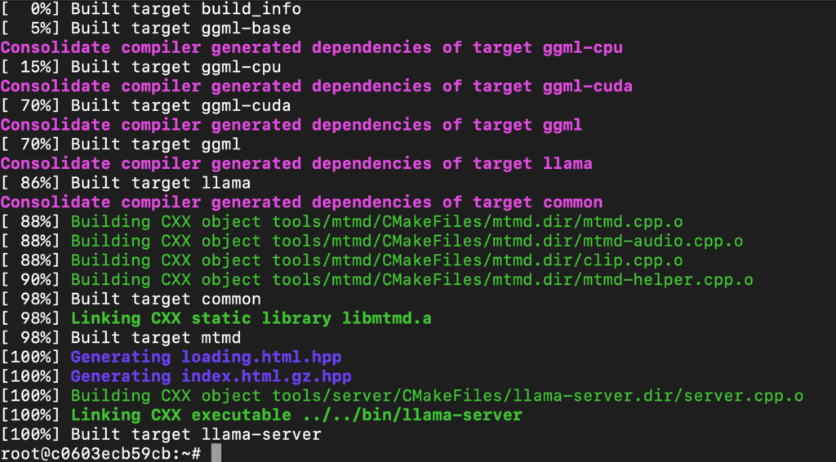This screenshot has width=836, height=462.
Task: Click the dependencies line for target llama
Action: [x=296, y=163]
